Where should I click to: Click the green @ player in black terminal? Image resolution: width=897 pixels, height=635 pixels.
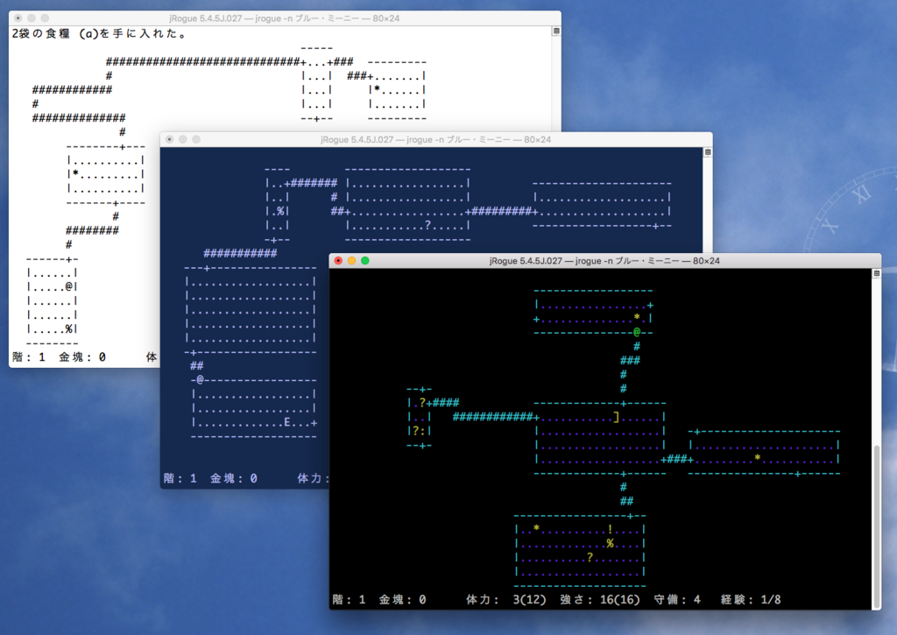[637, 332]
